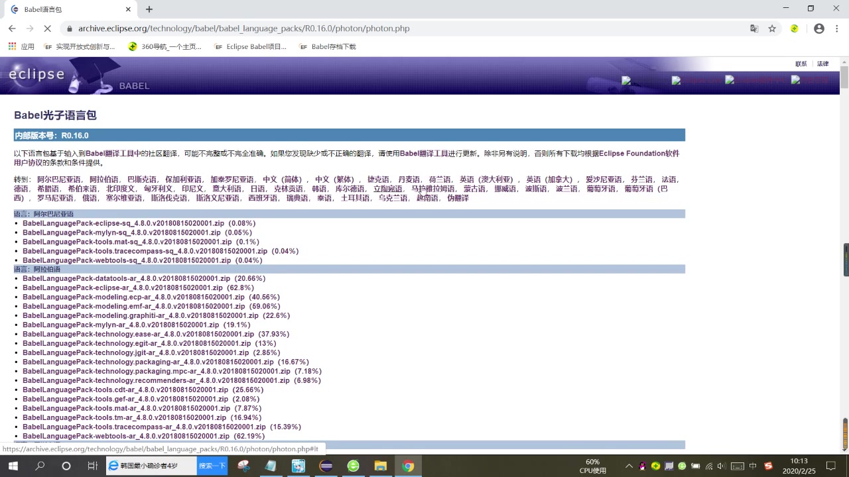Screen dimensions: 849x477
Task: Download BabelLanguagePack-tools.gef-ar zip
Action: point(125,399)
